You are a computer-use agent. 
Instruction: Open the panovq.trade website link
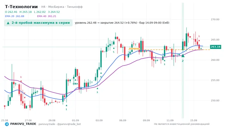pos(47,124)
